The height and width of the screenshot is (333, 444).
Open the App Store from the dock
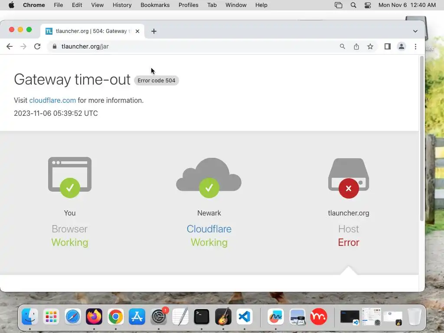137,317
